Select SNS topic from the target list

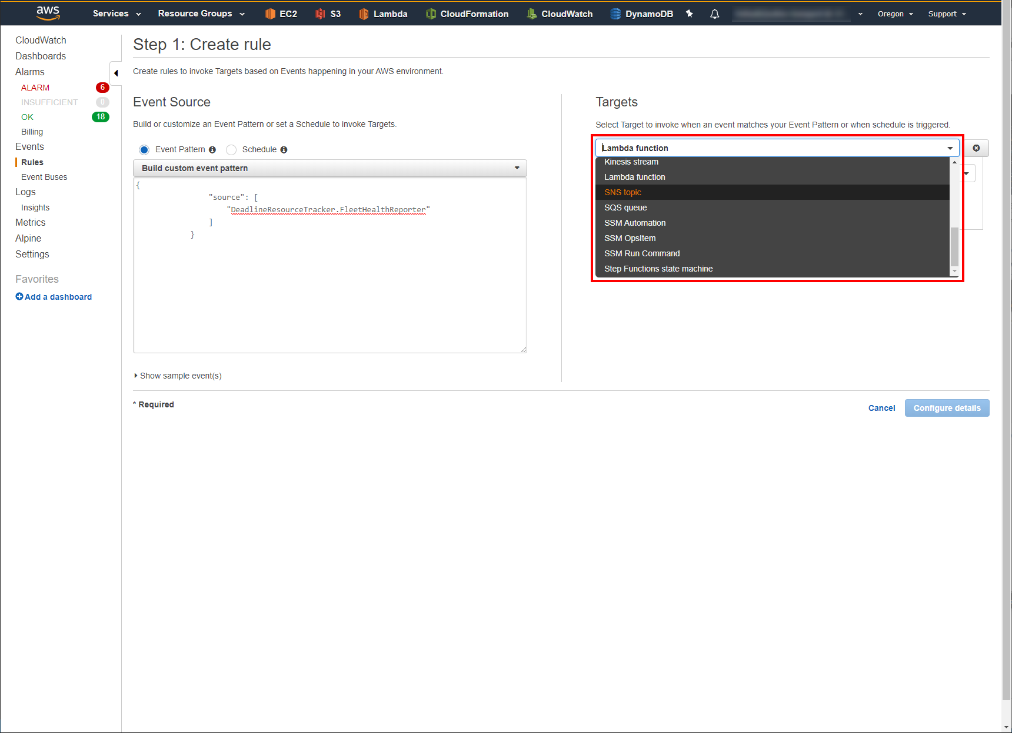click(622, 192)
